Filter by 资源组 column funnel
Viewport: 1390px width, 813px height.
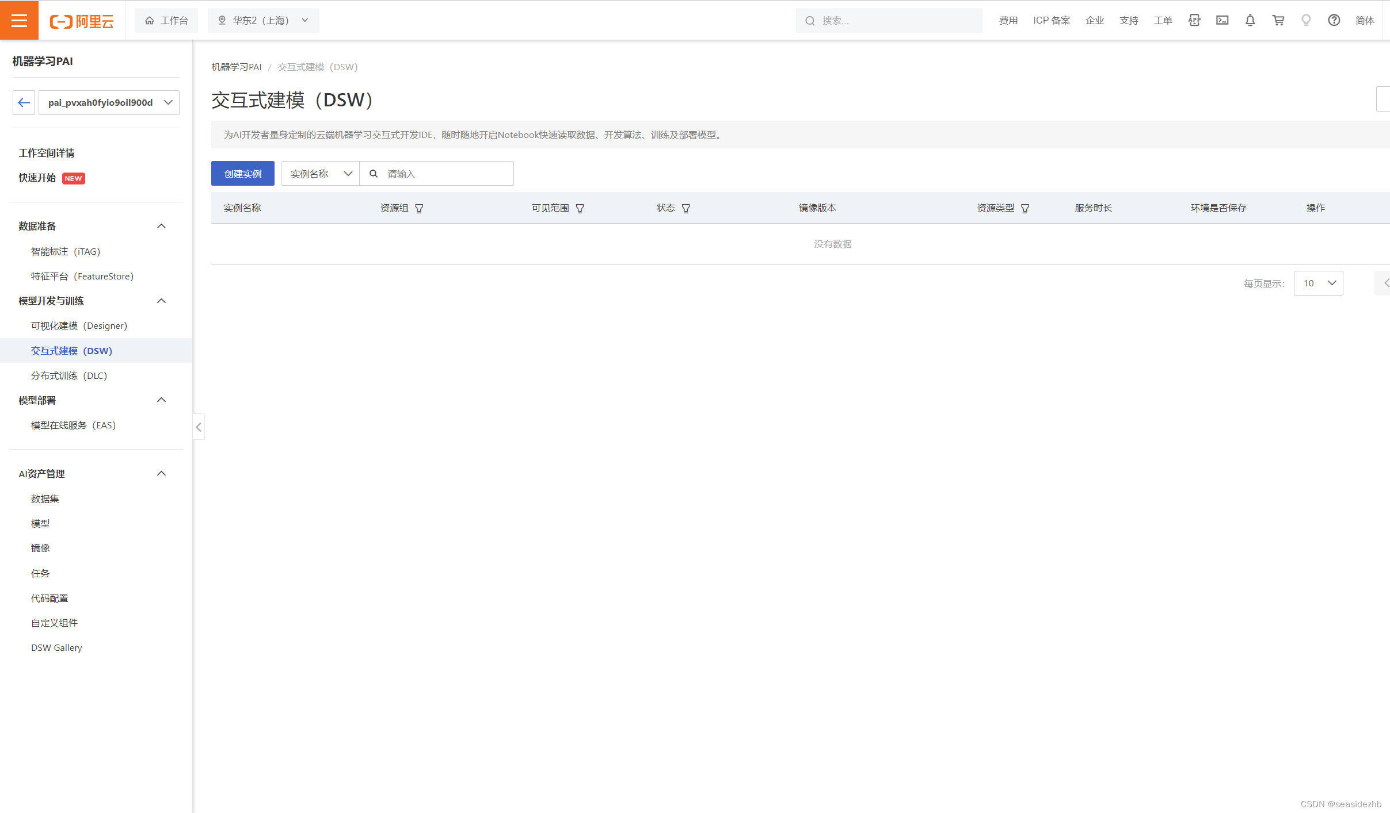[x=419, y=208]
